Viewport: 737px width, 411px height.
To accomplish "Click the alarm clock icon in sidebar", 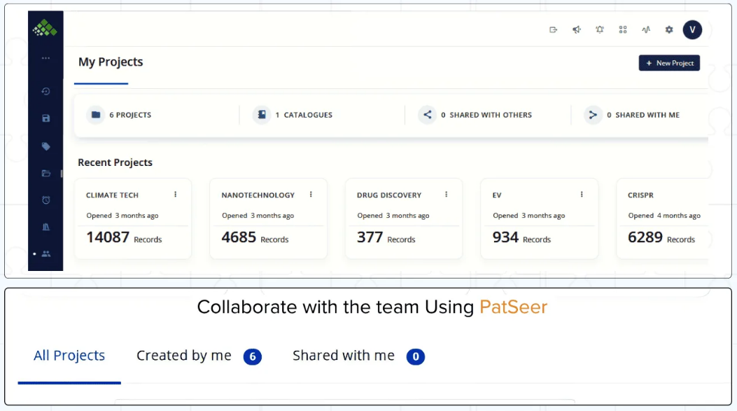I will 46,200.
